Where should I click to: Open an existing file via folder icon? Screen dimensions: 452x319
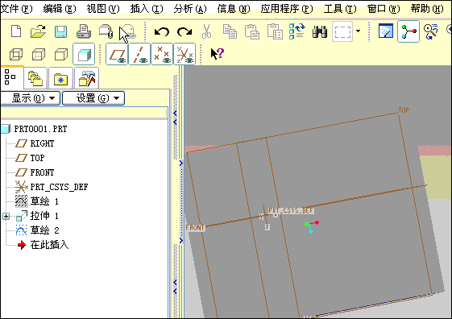click(x=39, y=31)
